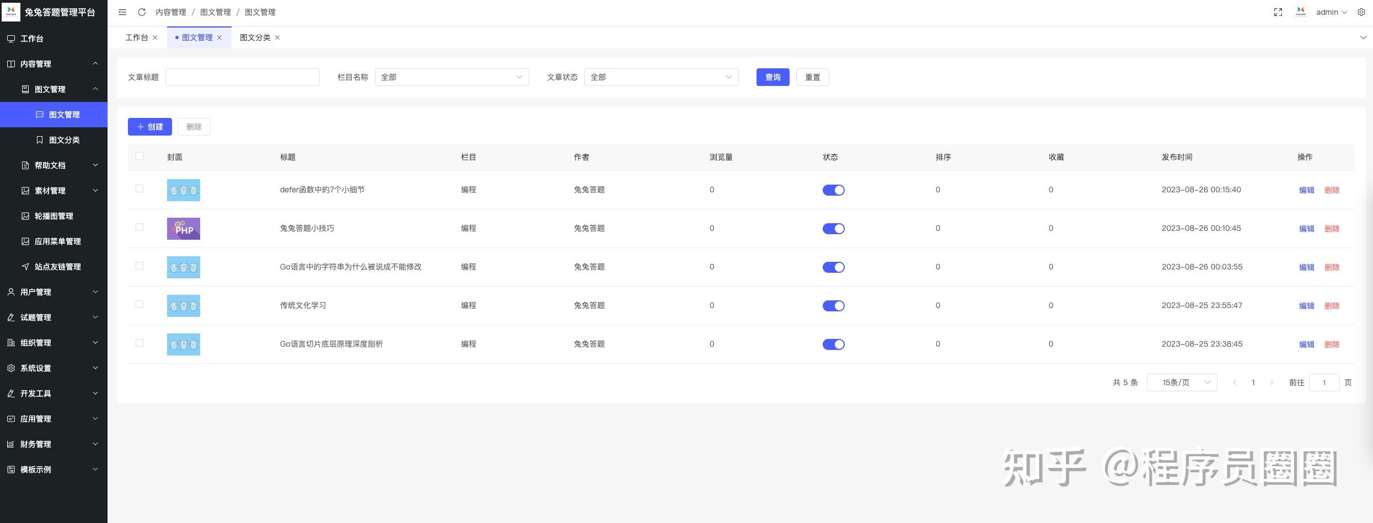This screenshot has width=1373, height=523.
Task: Click the 查询 search button
Action: (773, 77)
